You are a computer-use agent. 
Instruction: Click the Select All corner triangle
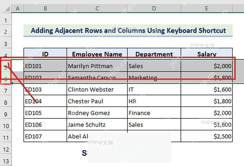pyautogui.click(x=7, y=9)
